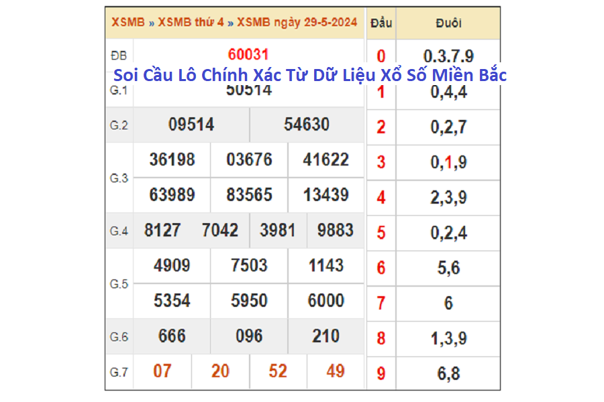
Task: Select G.2 result 54630
Action: point(307,125)
